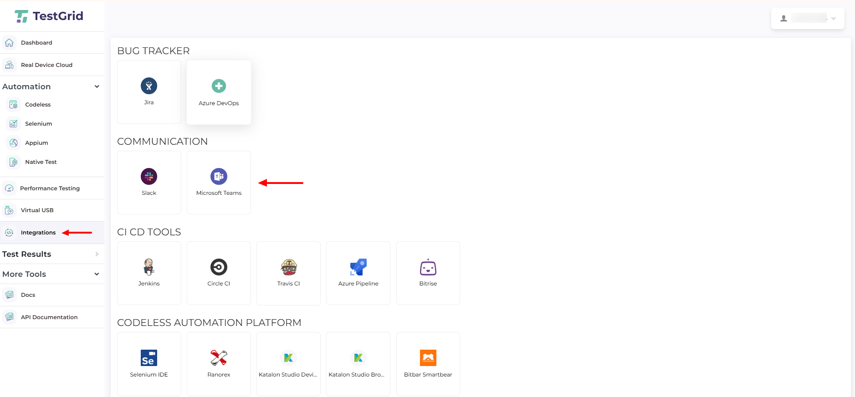Select the Travis CI icon
The image size is (855, 397).
[x=289, y=267]
